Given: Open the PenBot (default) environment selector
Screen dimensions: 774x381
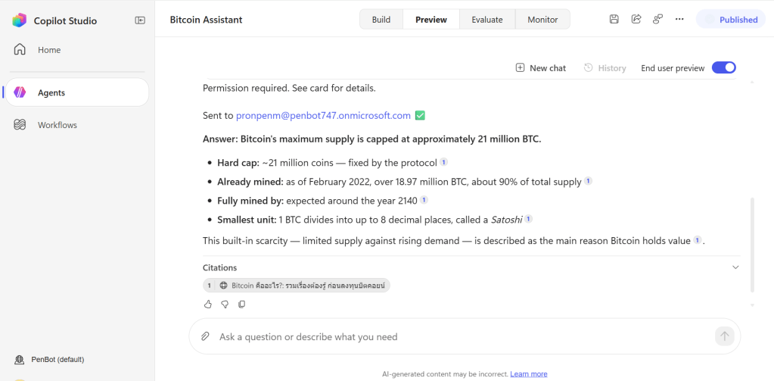Looking at the screenshot, I should (x=49, y=359).
